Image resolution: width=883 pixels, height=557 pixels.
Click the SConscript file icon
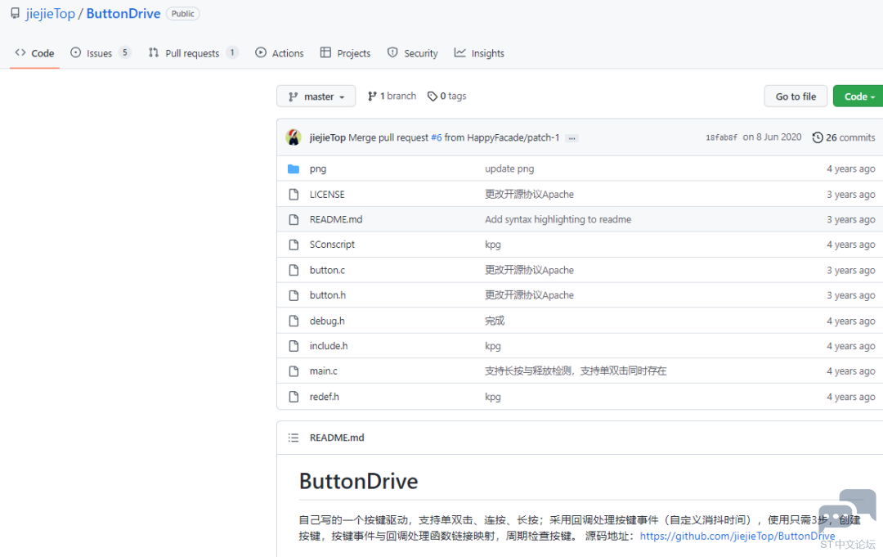tap(294, 245)
